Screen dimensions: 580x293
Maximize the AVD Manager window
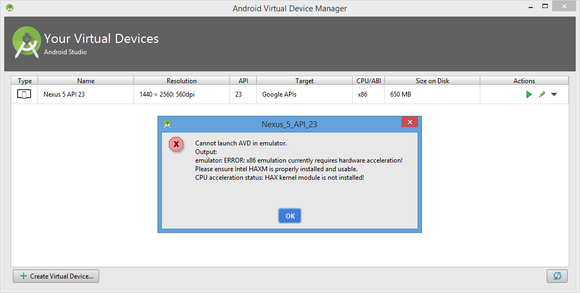pos(545,6)
